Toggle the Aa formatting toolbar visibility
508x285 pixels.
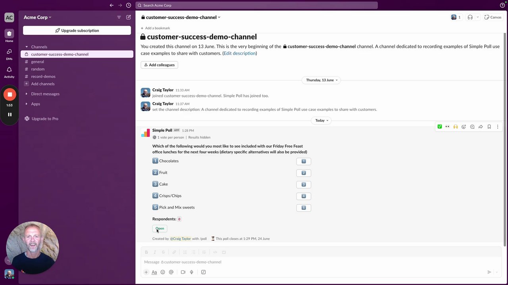tap(154, 272)
